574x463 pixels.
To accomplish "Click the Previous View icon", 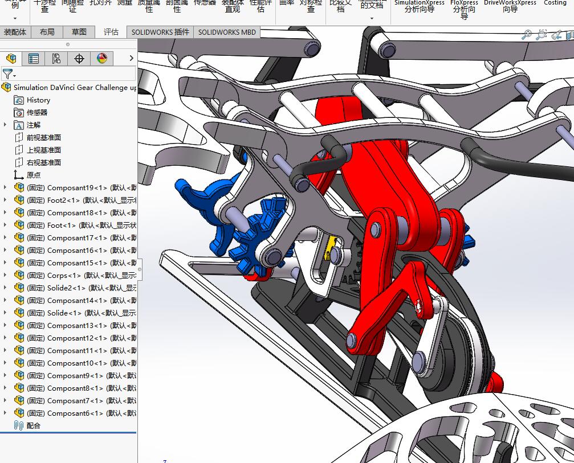I will coord(556,35).
